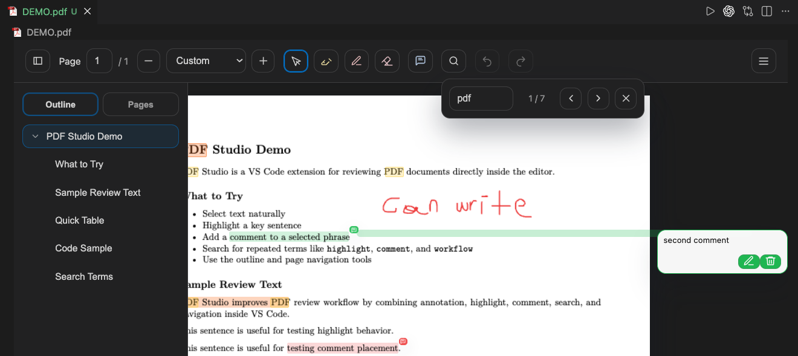The height and width of the screenshot is (356, 798).
Task: Click the bullet Highlight a key sentence
Action: point(251,225)
